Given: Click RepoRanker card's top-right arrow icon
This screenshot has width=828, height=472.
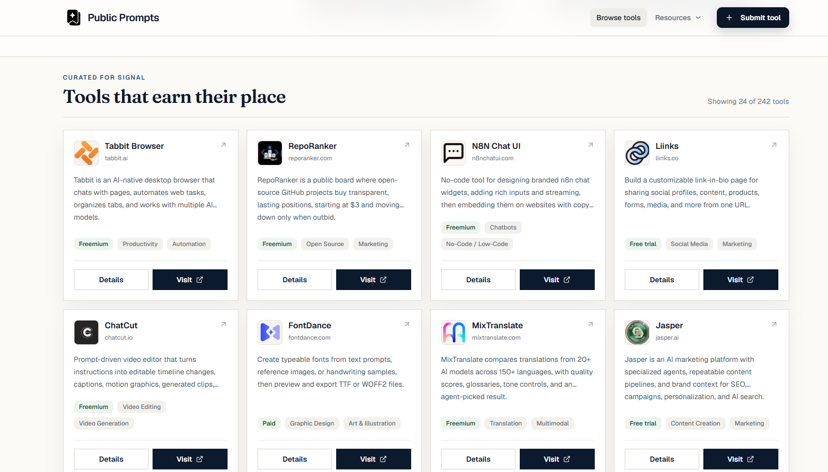Looking at the screenshot, I should pos(407,145).
